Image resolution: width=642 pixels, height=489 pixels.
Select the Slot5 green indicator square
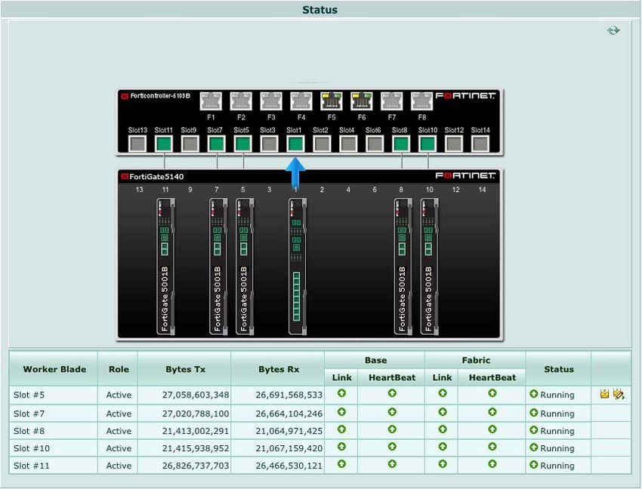click(242, 144)
